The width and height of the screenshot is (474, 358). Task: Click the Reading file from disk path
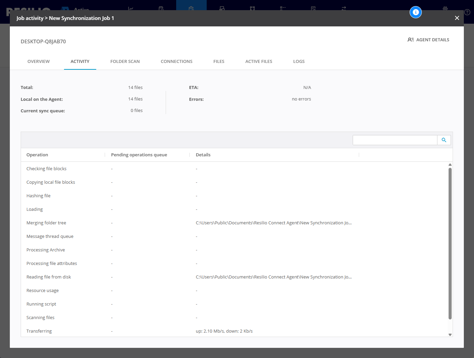point(273,277)
